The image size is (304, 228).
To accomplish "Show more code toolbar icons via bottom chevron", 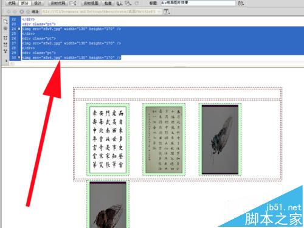I will tap(6, 60).
